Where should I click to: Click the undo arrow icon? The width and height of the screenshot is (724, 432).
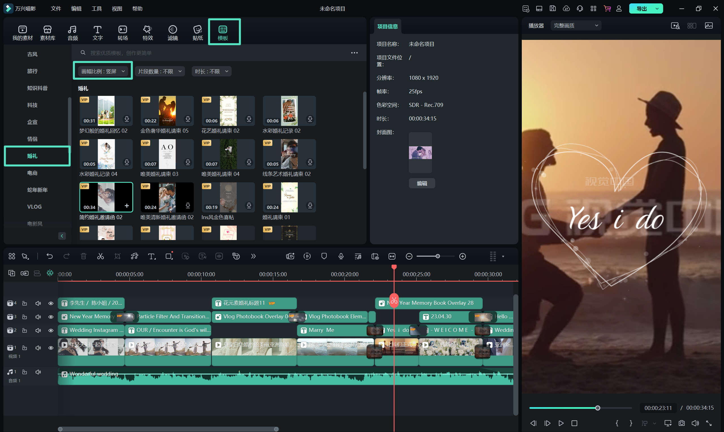50,256
